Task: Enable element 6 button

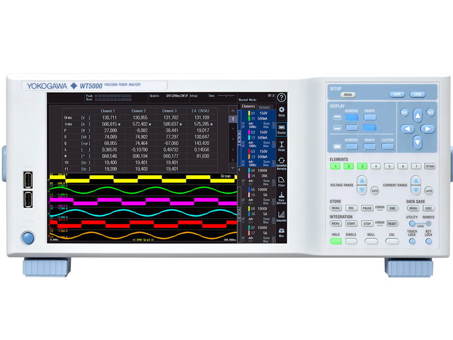Action: point(403,166)
